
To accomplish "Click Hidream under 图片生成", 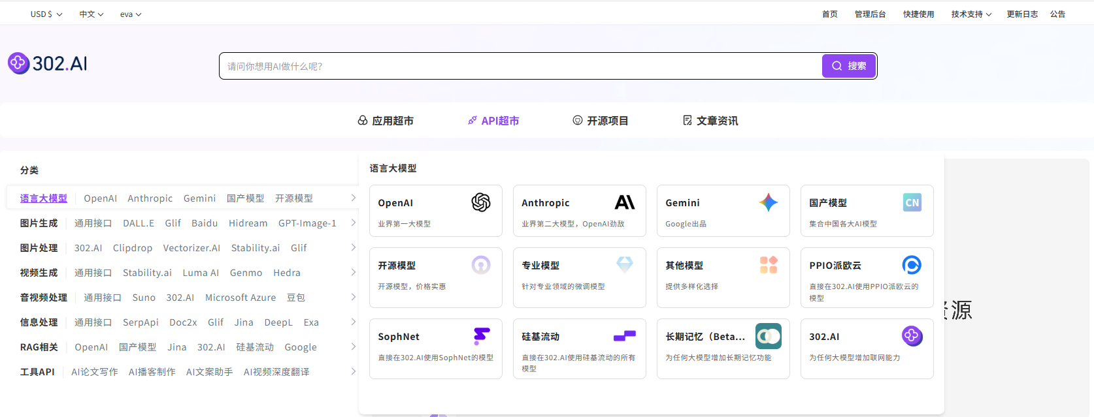I will point(248,223).
